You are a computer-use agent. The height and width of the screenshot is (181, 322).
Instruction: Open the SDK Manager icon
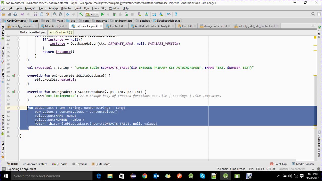tap(161, 14)
